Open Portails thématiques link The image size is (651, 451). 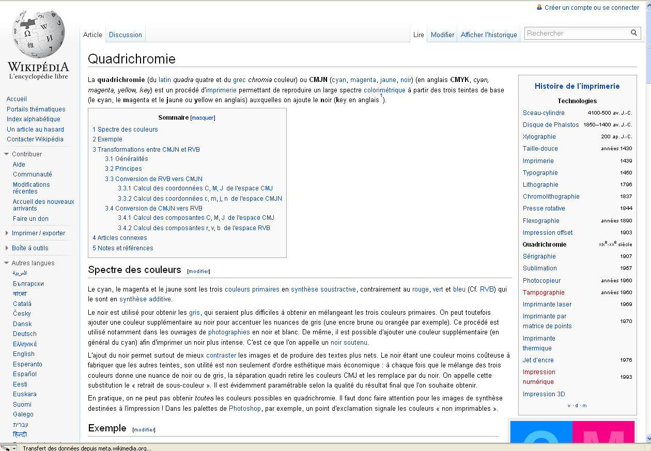36,109
